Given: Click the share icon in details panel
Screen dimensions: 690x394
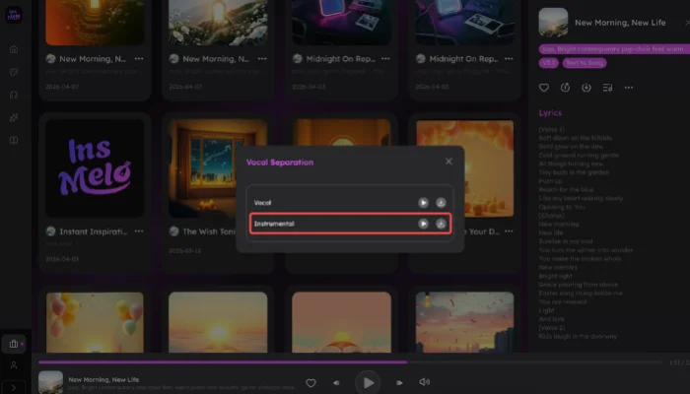Looking at the screenshot, I should coord(565,88).
